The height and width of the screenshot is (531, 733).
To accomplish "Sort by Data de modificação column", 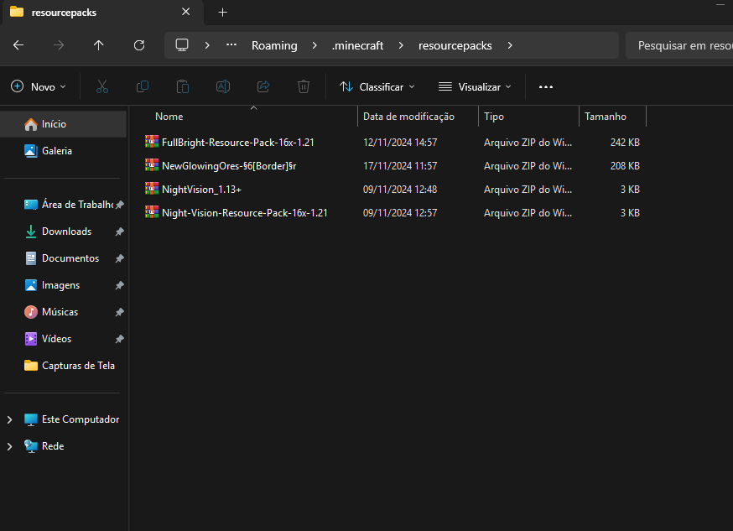I will pos(418,117).
